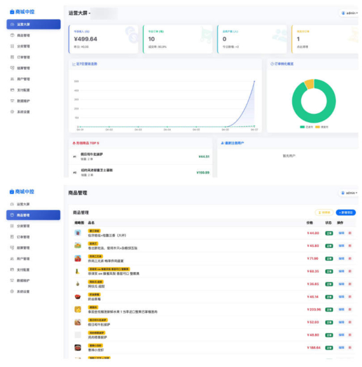Click the product thumbnail in the ¥44.00 row
The width and height of the screenshot is (362, 367).
pyautogui.click(x=78, y=233)
